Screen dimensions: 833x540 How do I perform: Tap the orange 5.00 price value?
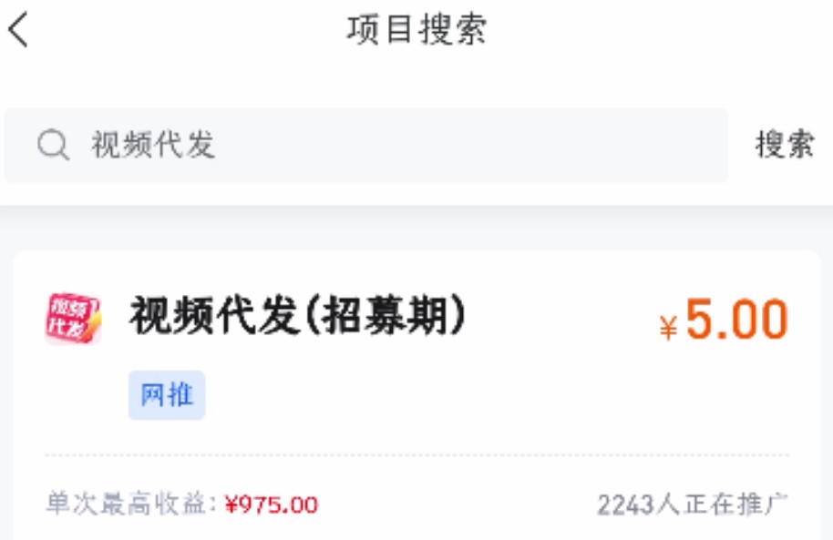736,319
